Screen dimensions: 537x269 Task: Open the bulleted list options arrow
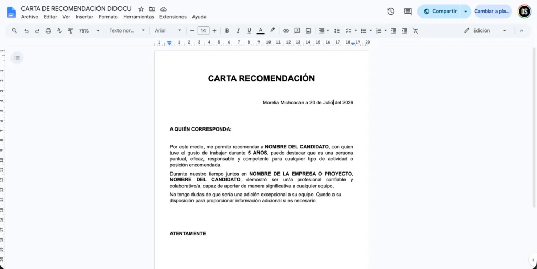(x=371, y=31)
